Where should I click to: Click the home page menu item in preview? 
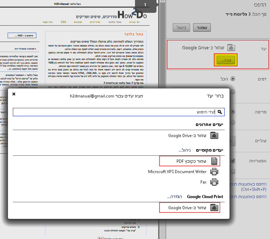pyautogui.click(x=134, y=22)
